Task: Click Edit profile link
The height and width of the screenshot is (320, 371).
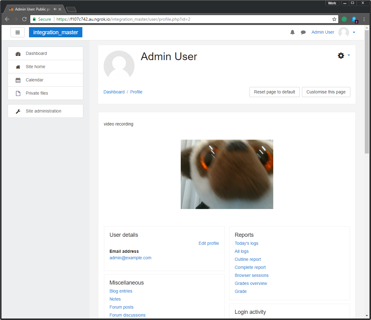Action: (x=209, y=243)
